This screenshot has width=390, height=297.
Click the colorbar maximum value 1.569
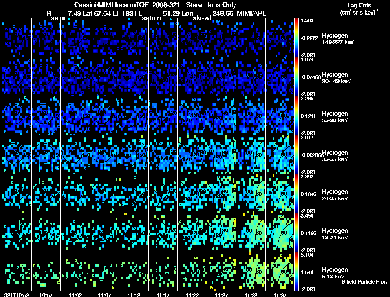307,20
